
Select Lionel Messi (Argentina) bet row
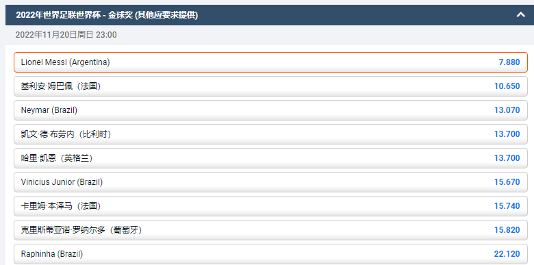click(270, 62)
